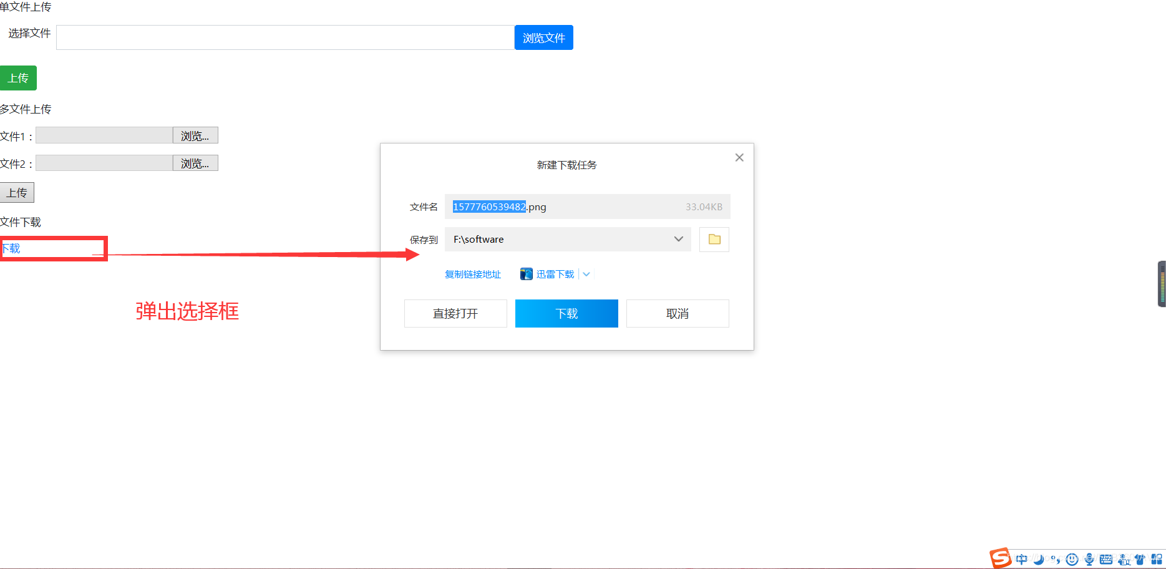Click the 迅雷下载 link text
Image resolution: width=1166 pixels, height=569 pixels.
point(555,274)
